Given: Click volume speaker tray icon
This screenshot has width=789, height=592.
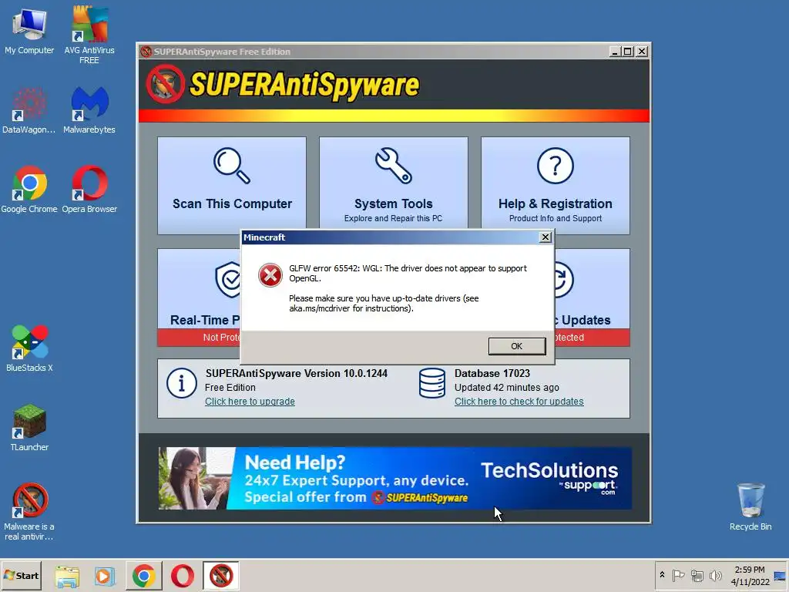Looking at the screenshot, I should pos(715,575).
